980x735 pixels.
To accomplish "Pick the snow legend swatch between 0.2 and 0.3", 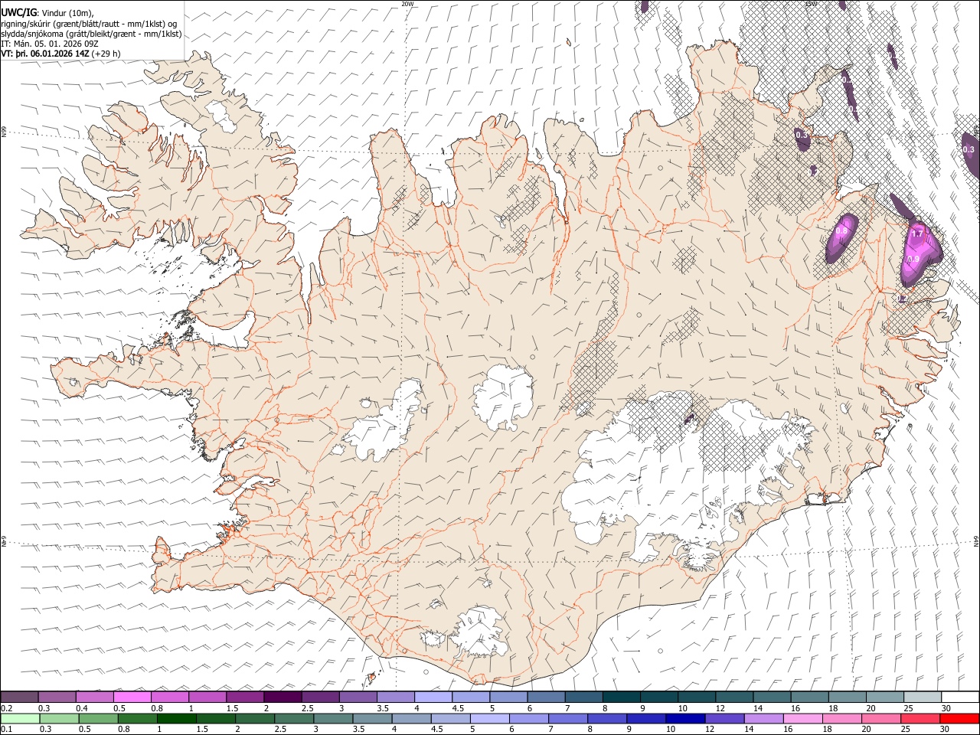I will (20, 697).
